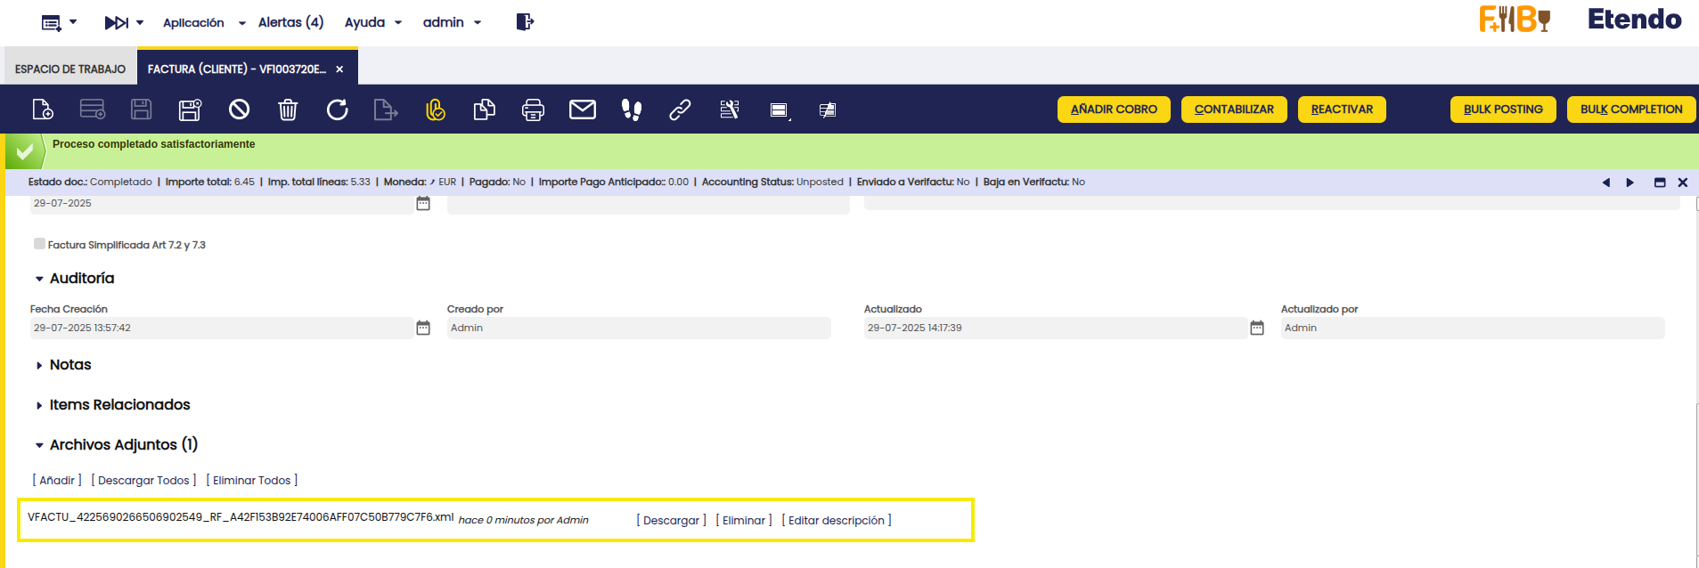Collapse the Auditoría section
This screenshot has height=568, width=1699.
39,279
